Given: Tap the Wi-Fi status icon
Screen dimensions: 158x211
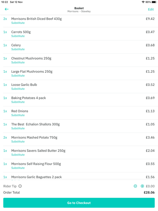Looking at the screenshot, I should [143, 2].
